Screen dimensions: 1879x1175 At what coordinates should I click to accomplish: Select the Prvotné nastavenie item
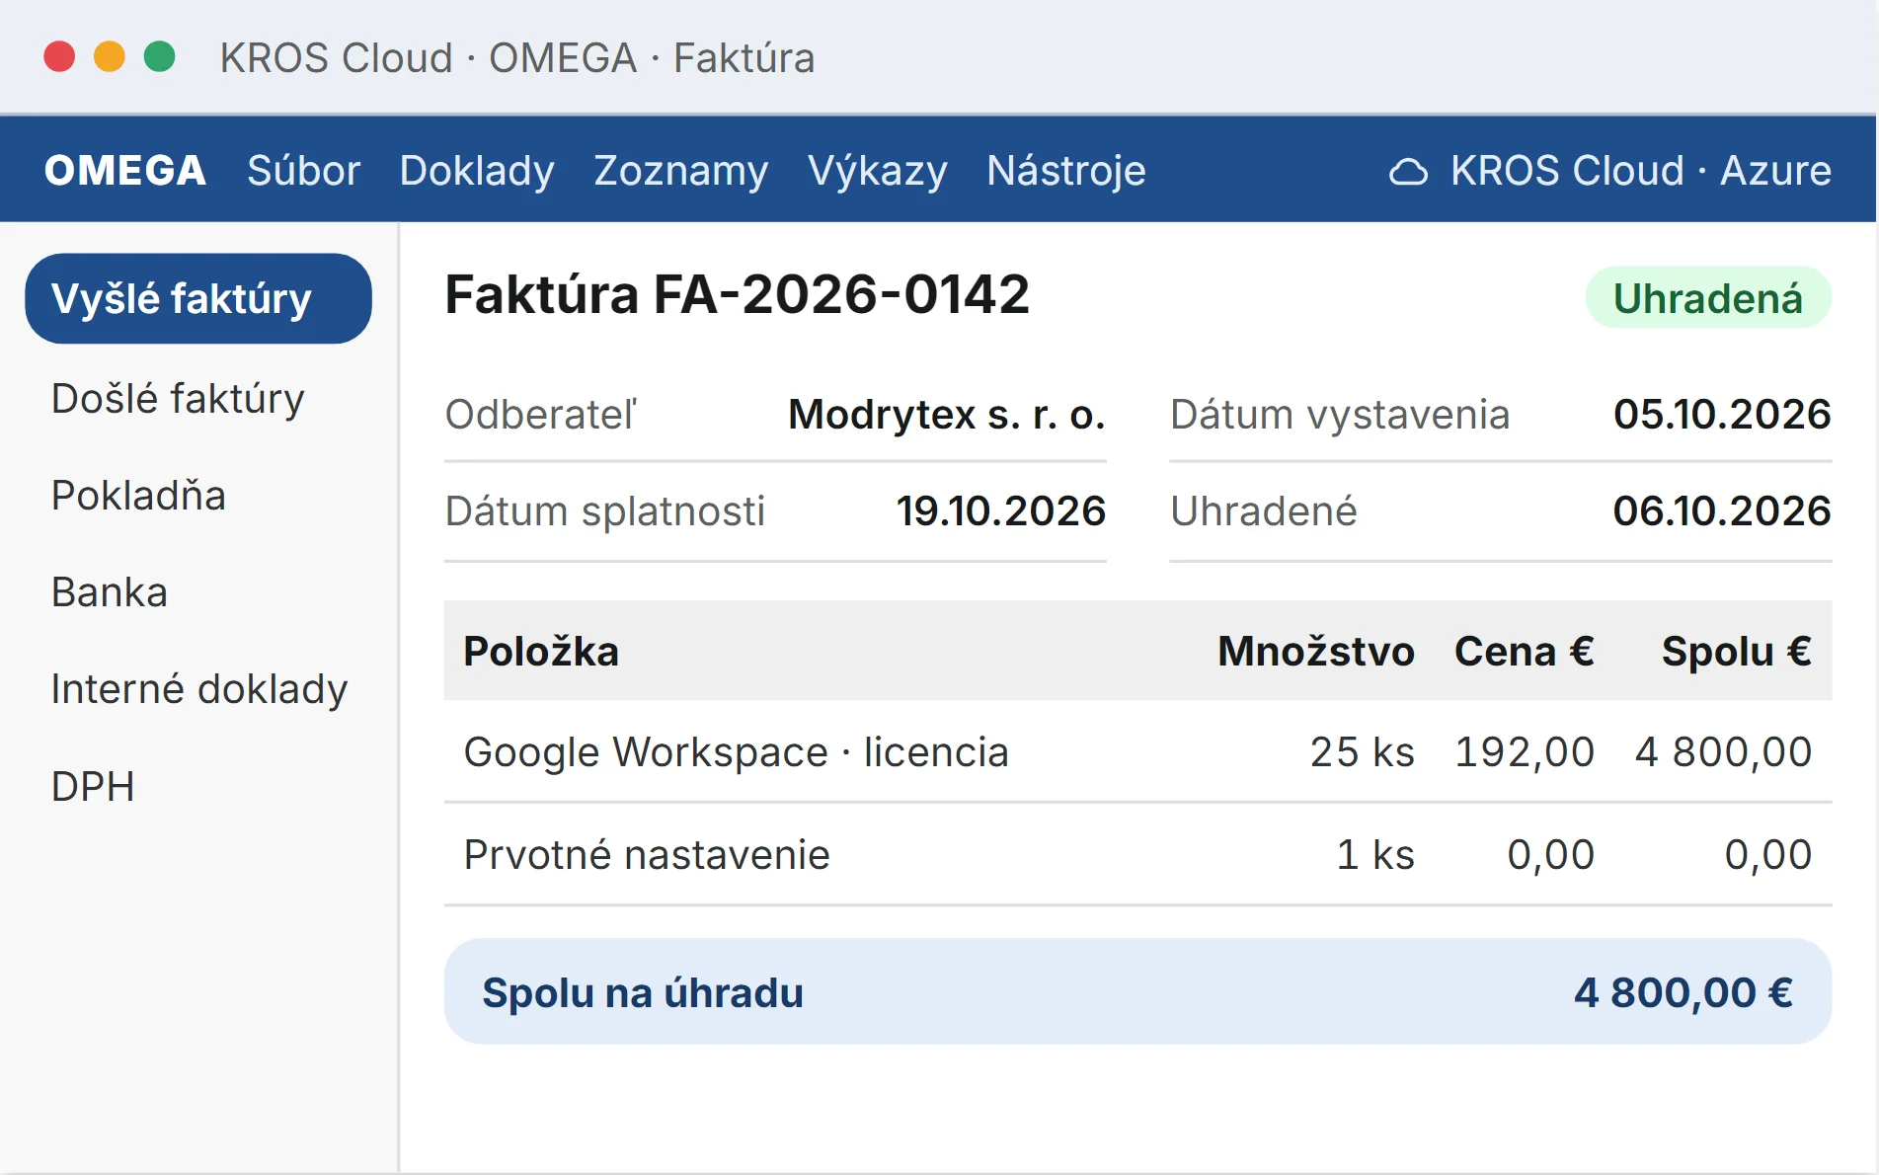pos(647,855)
